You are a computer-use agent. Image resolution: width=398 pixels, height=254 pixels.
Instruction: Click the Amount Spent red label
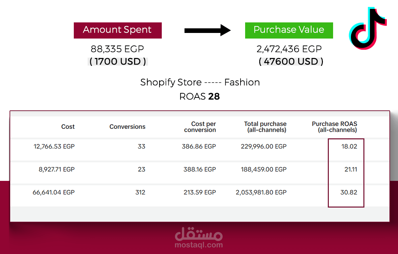click(118, 30)
